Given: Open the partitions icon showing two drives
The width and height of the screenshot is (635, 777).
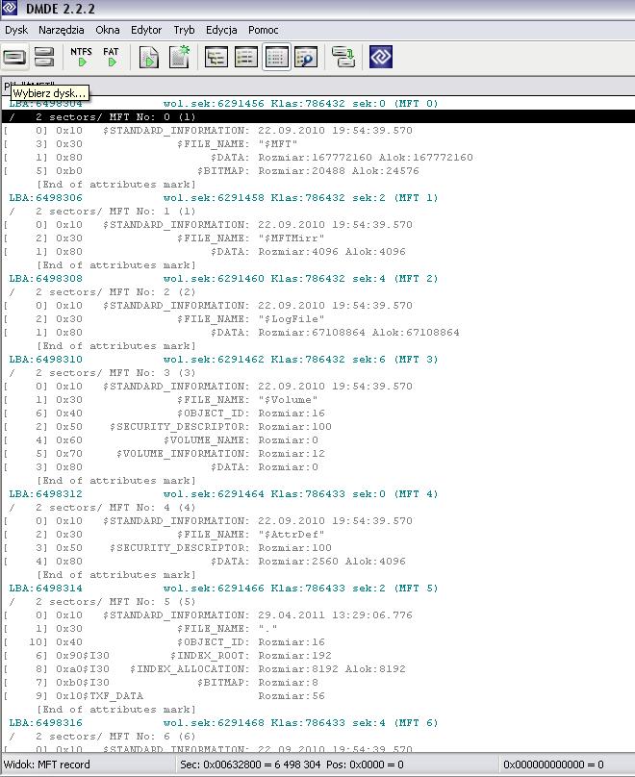Looking at the screenshot, I should pyautogui.click(x=44, y=57).
